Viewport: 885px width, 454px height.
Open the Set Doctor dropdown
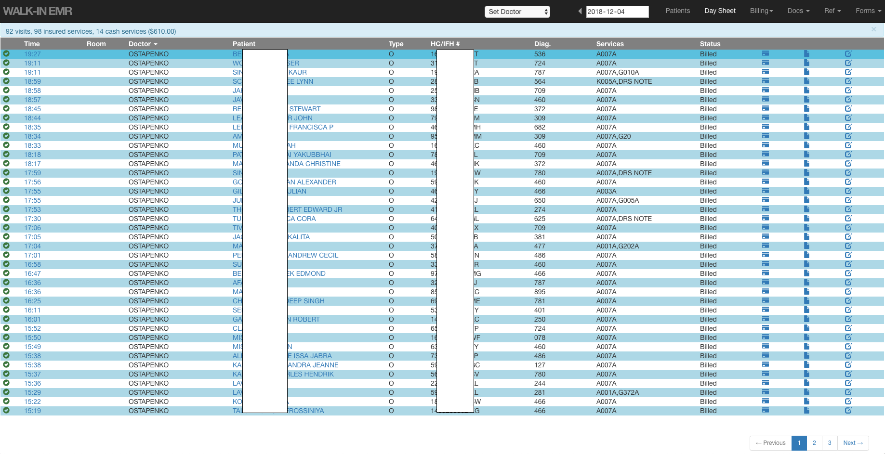(517, 12)
